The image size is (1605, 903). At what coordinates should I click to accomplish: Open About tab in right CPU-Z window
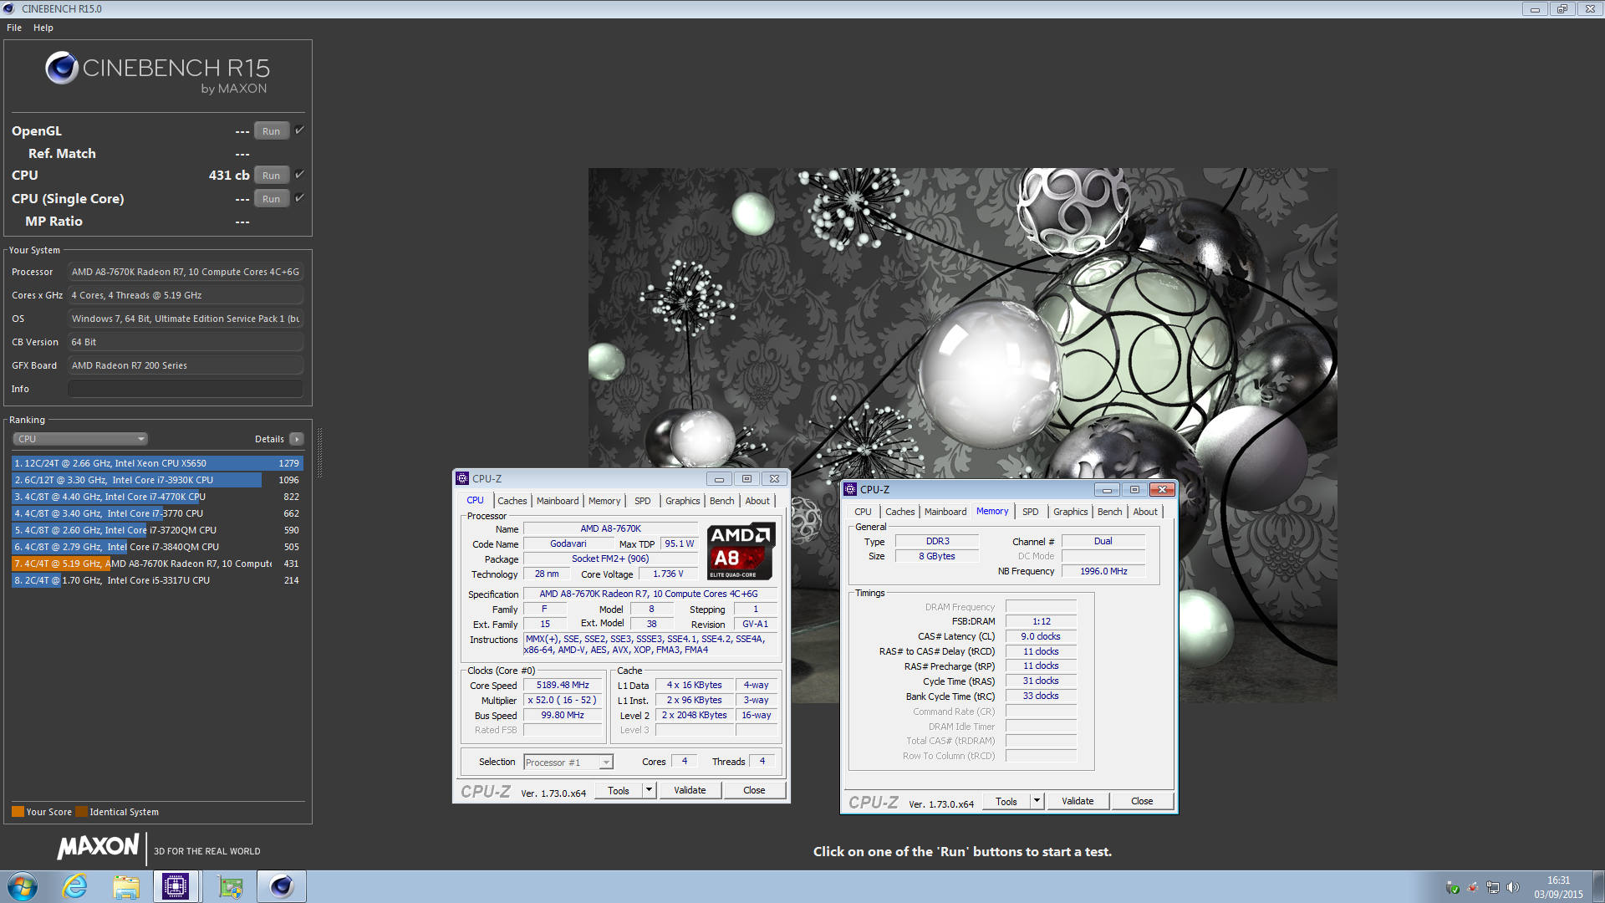1145,512
